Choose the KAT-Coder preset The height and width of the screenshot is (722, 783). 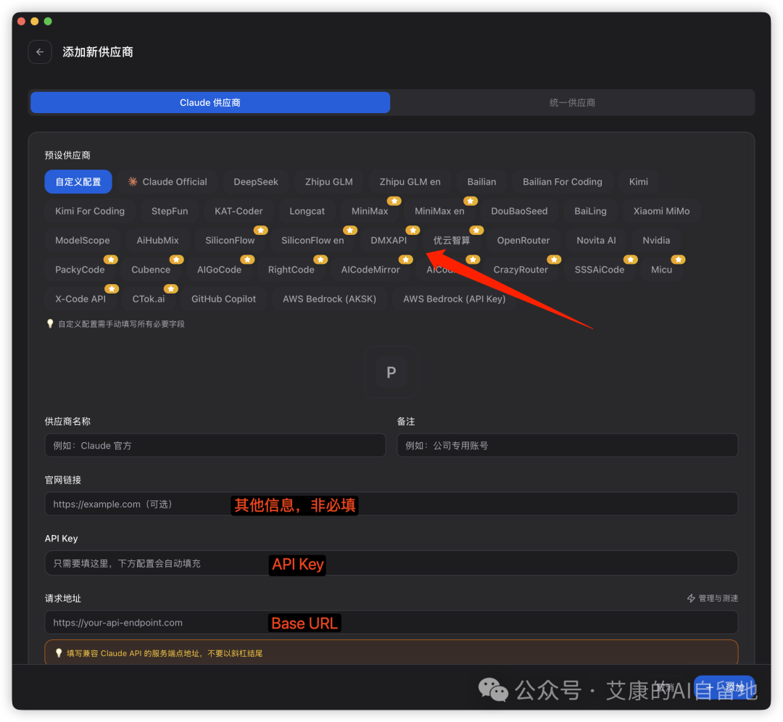[x=239, y=211]
